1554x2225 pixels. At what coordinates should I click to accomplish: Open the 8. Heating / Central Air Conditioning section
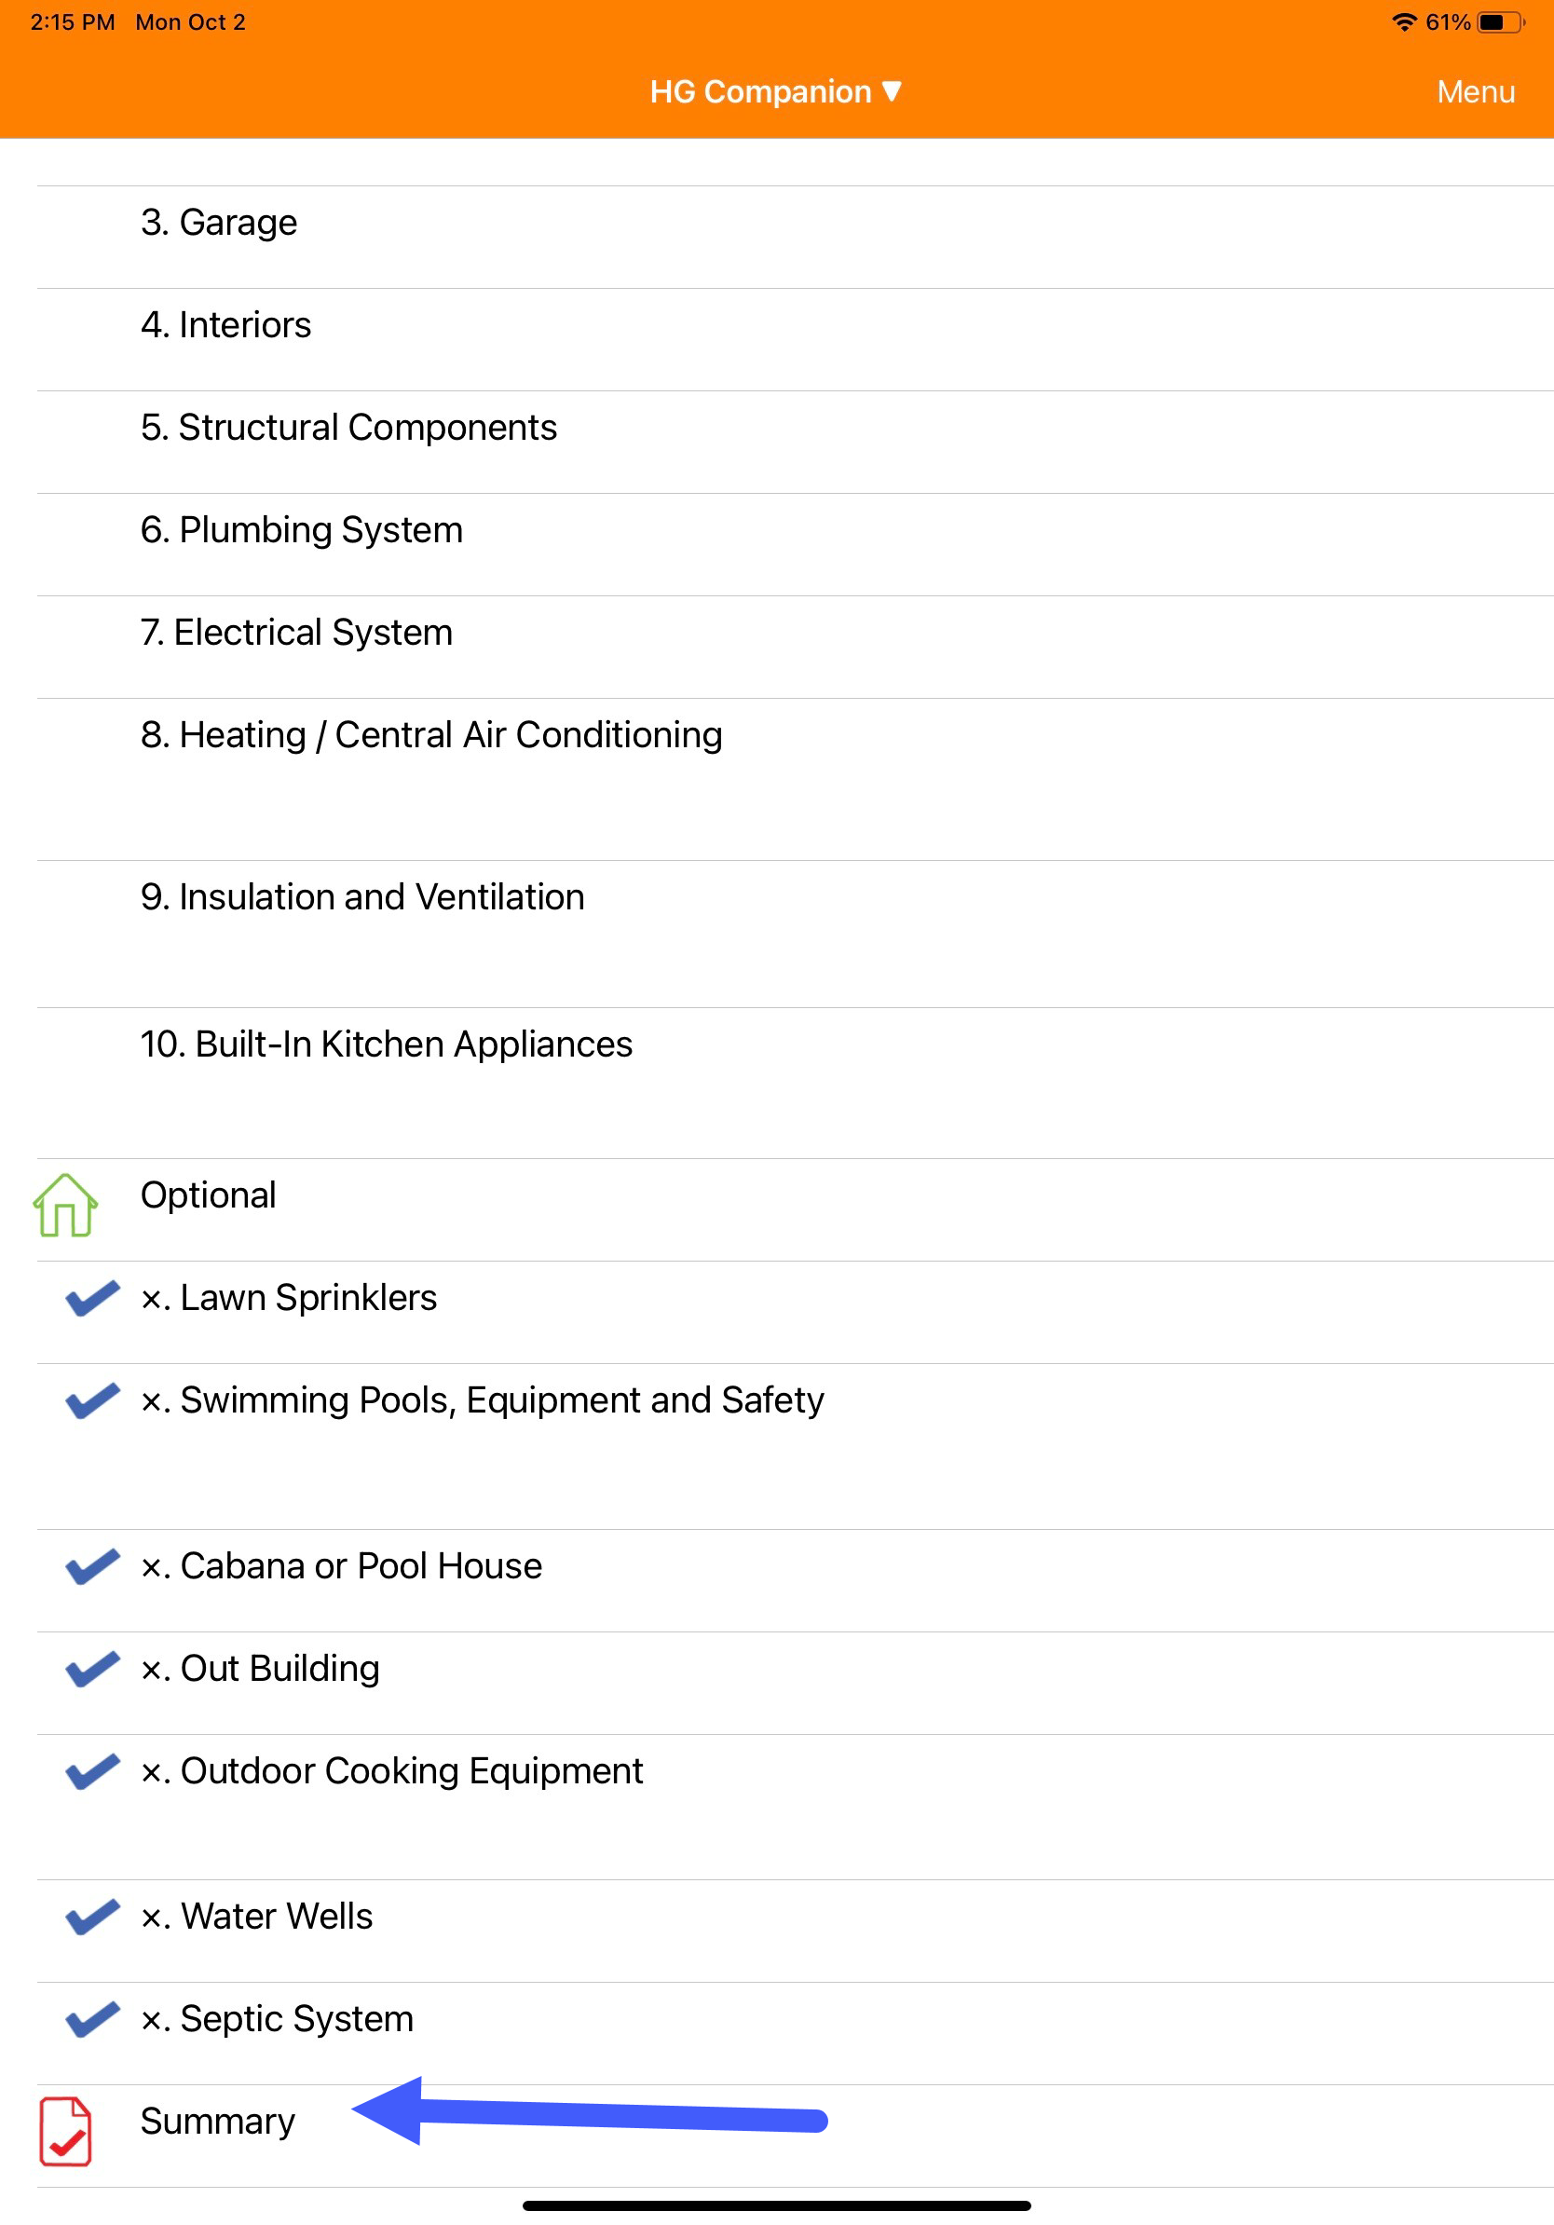pos(430,734)
